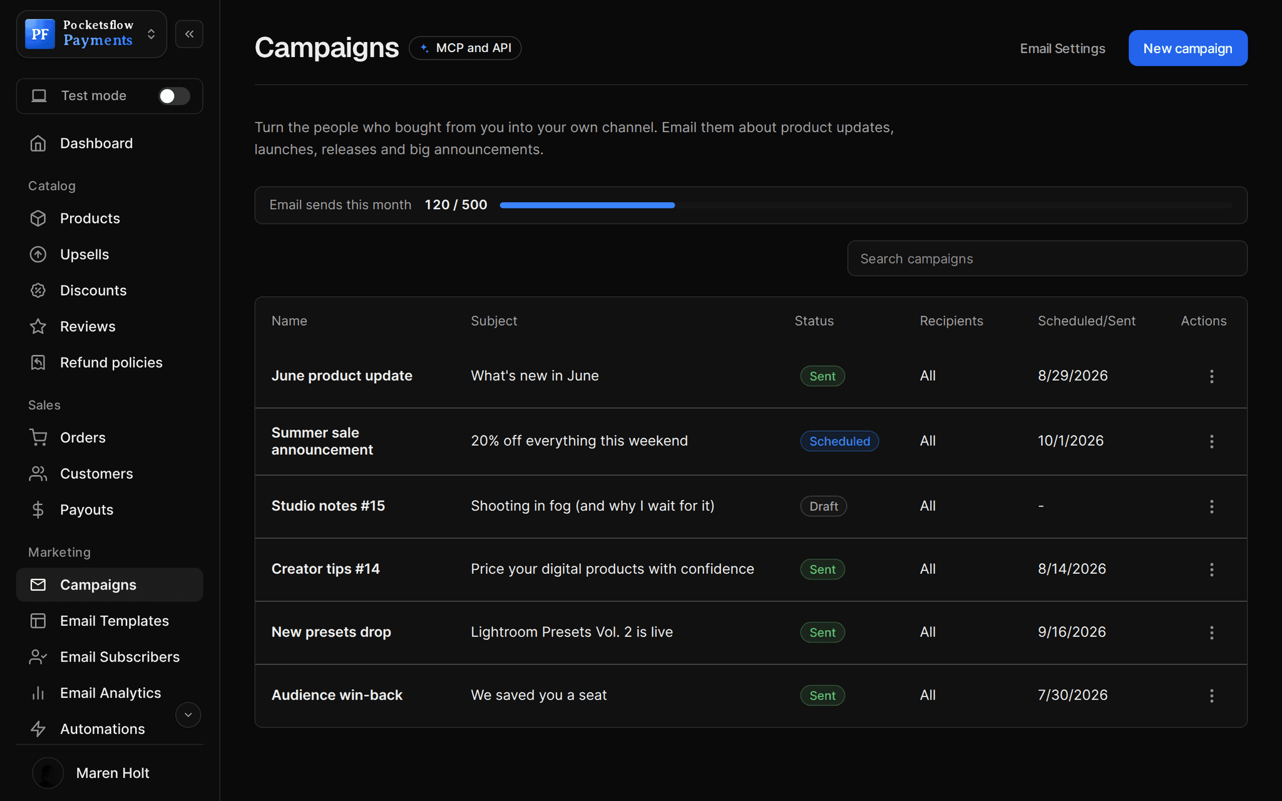Click the Search campaigns field
This screenshot has width=1282, height=801.
[x=1047, y=258]
